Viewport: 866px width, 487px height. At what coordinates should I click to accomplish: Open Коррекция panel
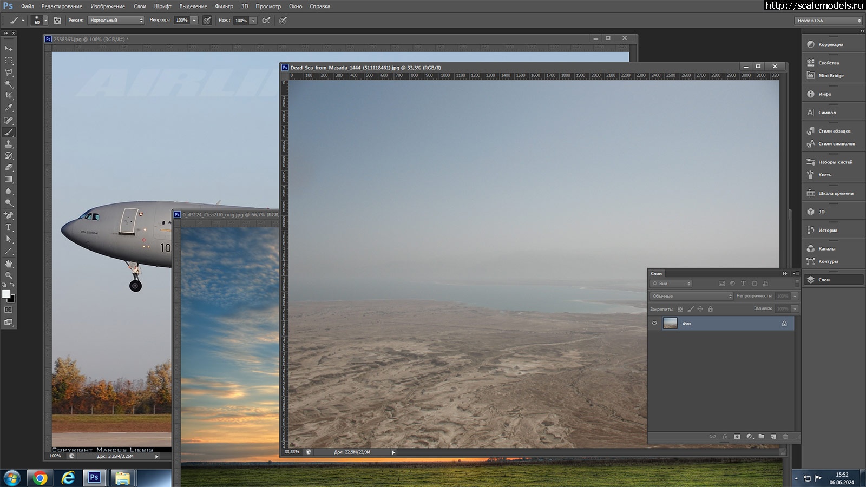(x=832, y=44)
